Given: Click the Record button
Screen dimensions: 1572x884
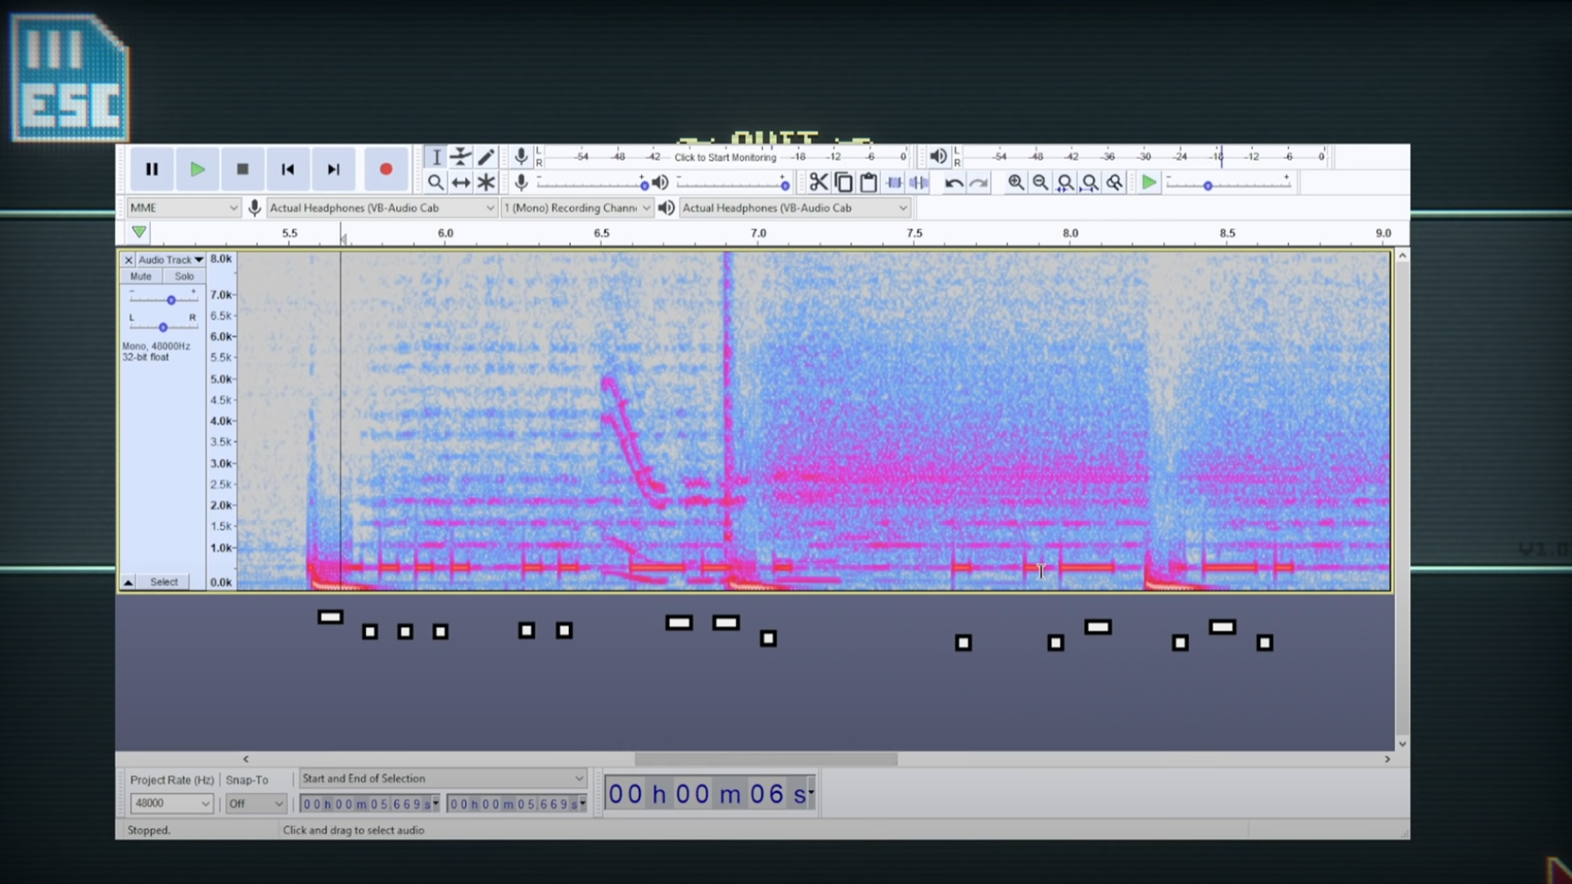Looking at the screenshot, I should [x=386, y=169].
